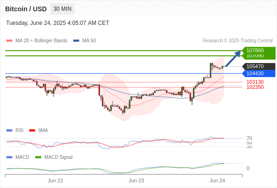Click the 'Jun 23' date axis label
Viewport: 277px width, 188px height.
(136, 180)
